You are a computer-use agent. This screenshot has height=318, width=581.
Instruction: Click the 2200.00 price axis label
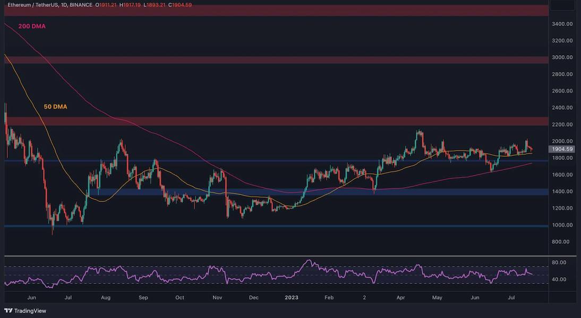(562, 124)
